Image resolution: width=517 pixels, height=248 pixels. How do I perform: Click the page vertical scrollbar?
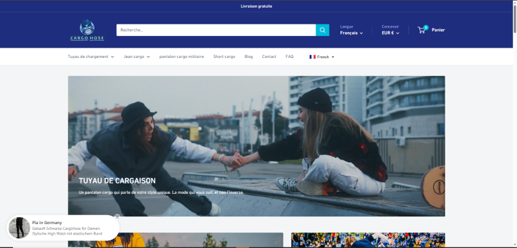[514, 124]
